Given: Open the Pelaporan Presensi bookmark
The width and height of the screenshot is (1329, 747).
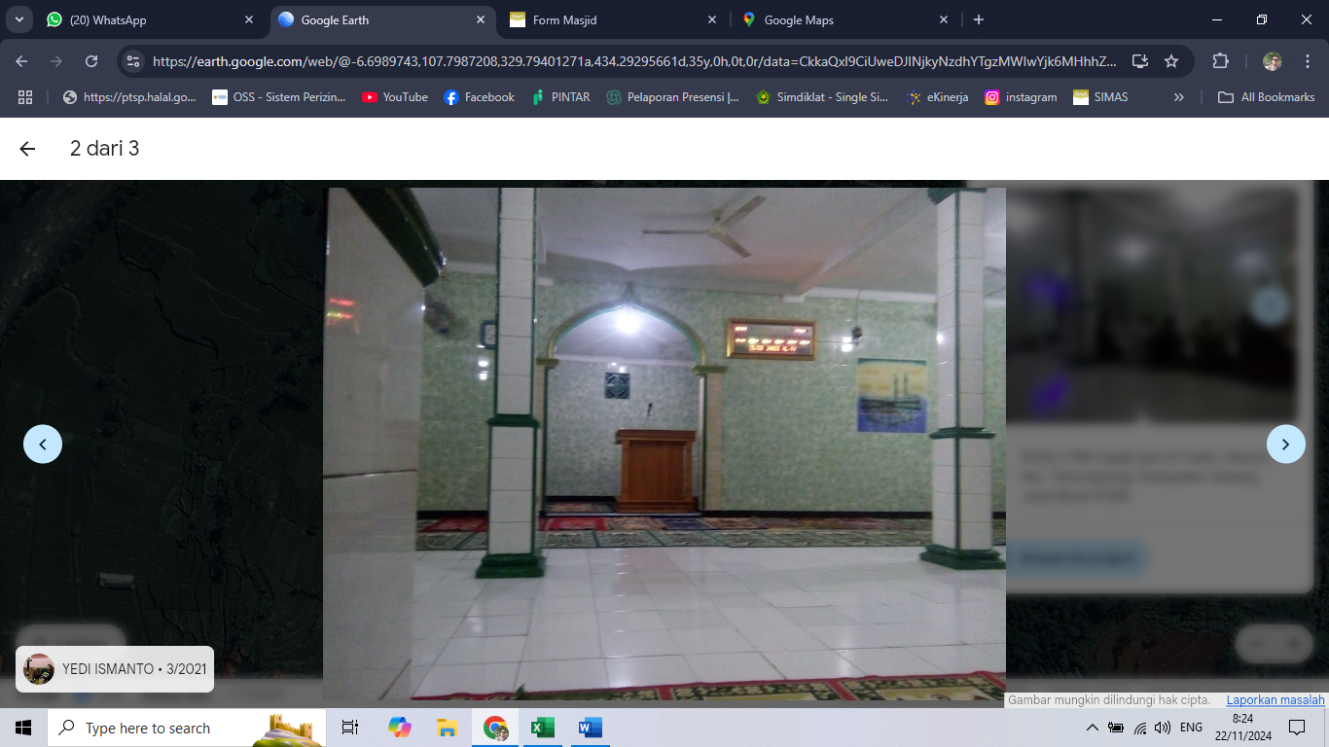Looking at the screenshot, I should pyautogui.click(x=672, y=97).
